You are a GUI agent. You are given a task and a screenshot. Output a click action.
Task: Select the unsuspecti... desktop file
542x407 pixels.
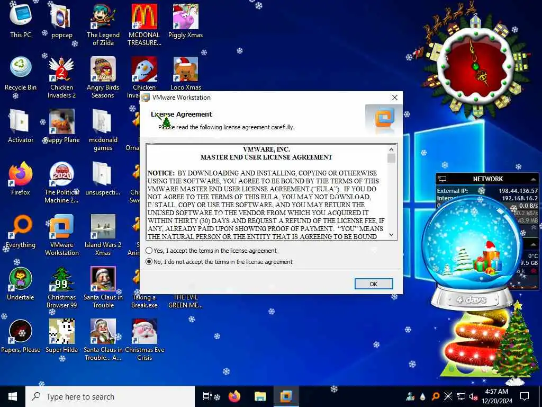tap(103, 179)
